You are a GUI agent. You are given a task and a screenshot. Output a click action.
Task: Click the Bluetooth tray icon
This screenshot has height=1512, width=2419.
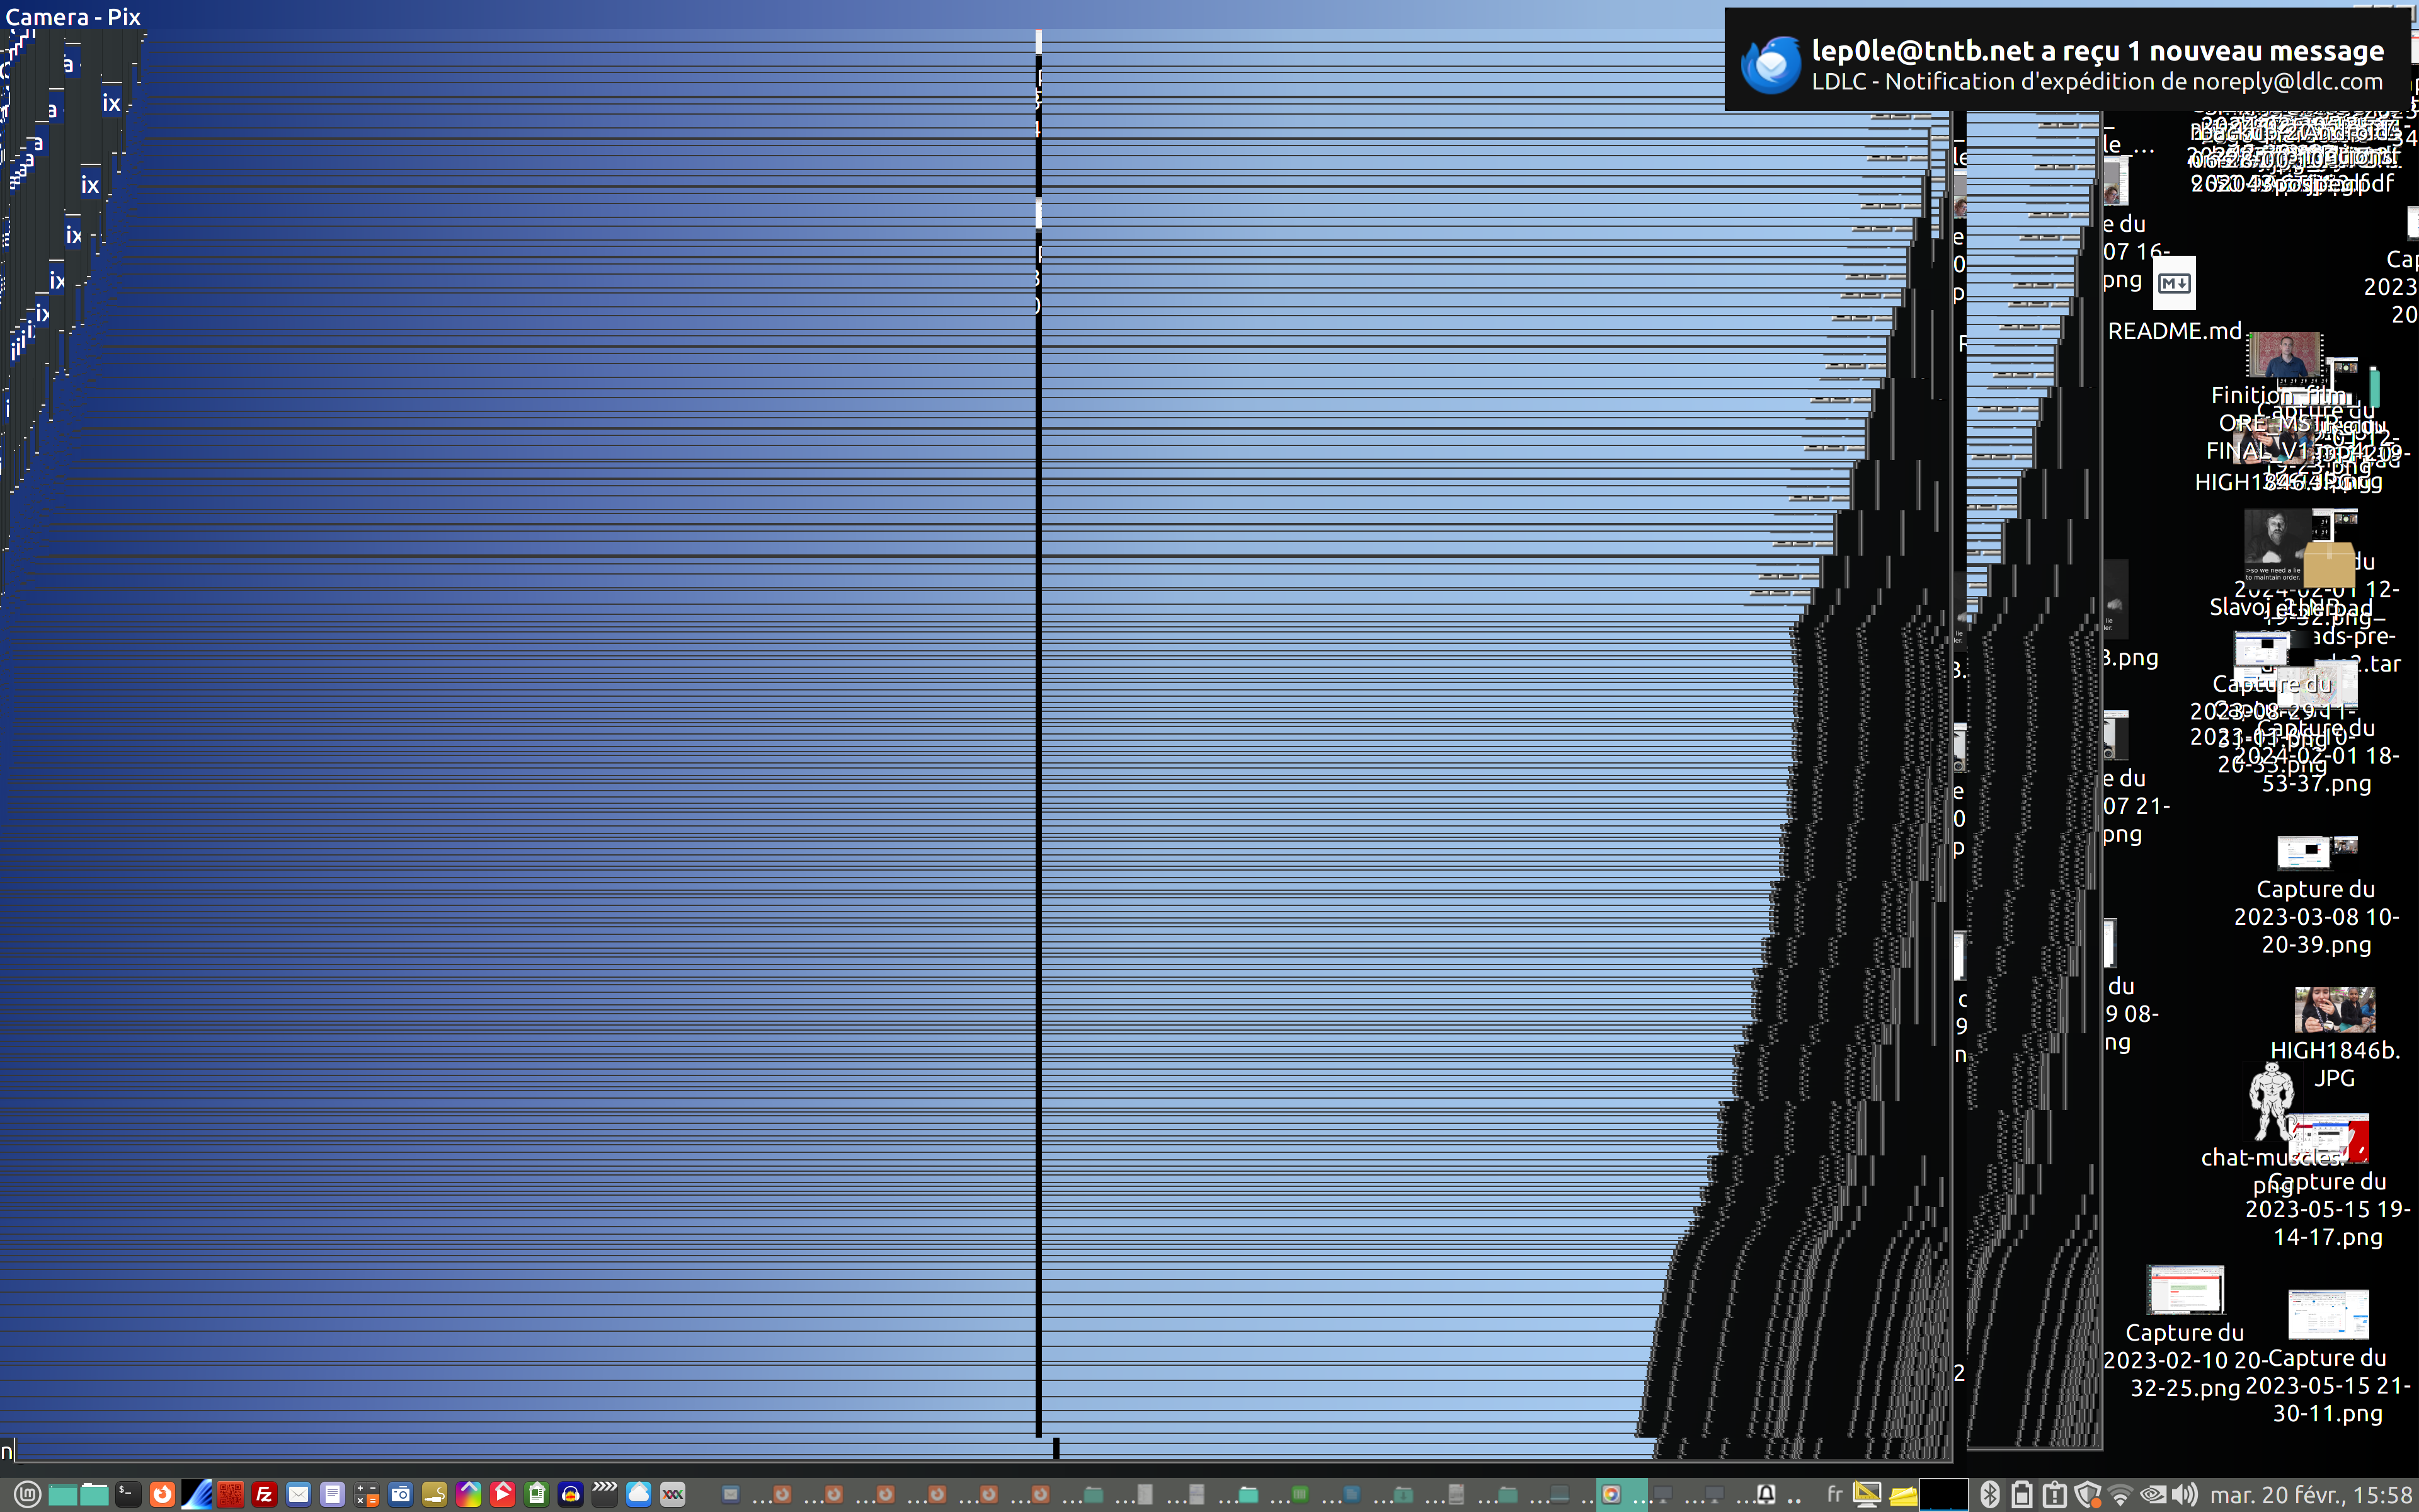pos(1990,1494)
